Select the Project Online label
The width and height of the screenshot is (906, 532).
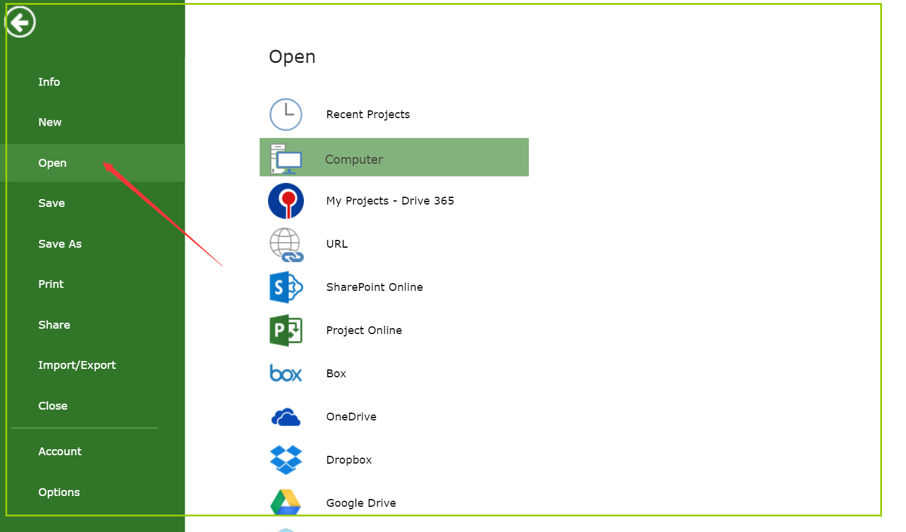[x=364, y=330]
